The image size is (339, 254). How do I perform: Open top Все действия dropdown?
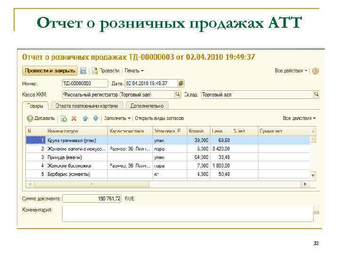(291, 71)
